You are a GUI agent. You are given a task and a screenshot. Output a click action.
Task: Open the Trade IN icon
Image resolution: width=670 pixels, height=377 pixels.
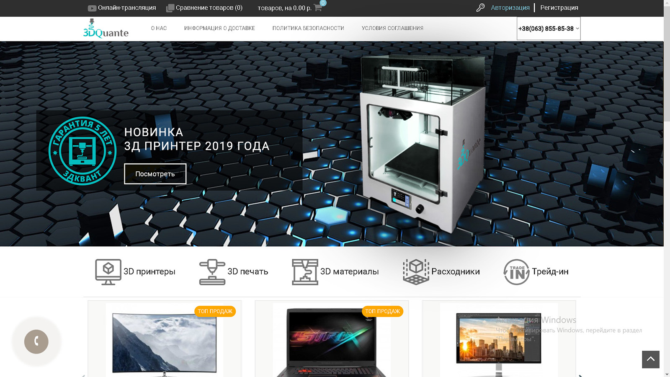click(x=517, y=272)
